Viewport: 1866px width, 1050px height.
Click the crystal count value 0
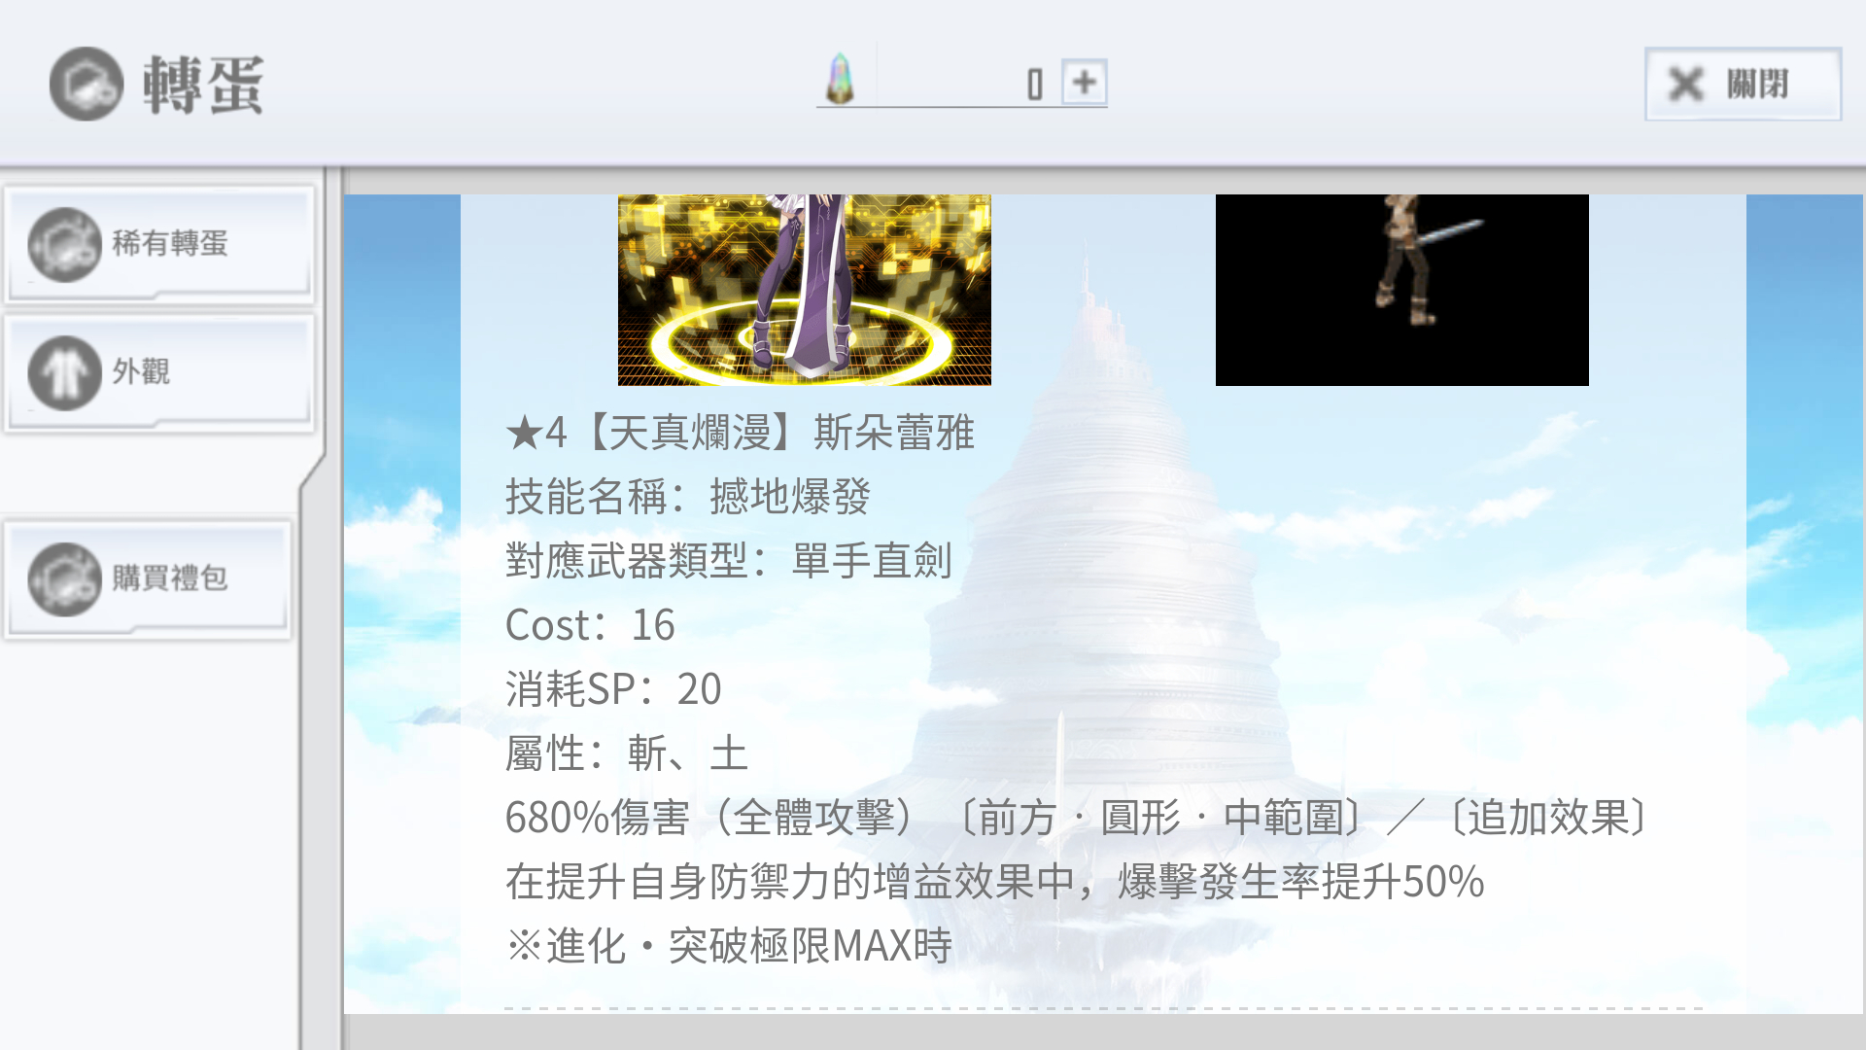1034,85
